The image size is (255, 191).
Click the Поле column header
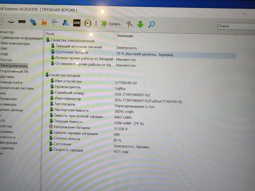(50, 34)
